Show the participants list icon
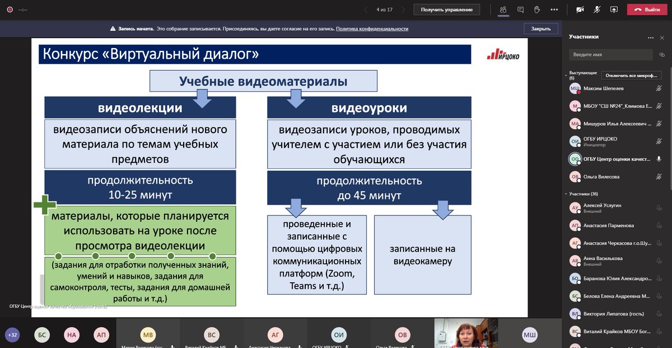Image resolution: width=672 pixels, height=348 pixels. pos(502,10)
